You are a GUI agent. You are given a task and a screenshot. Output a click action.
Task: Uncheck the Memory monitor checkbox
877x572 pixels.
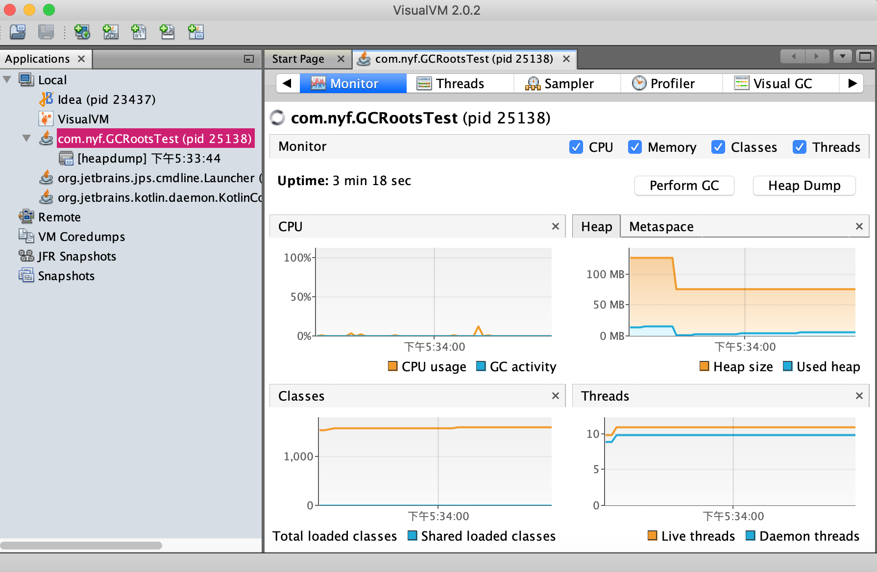(635, 147)
